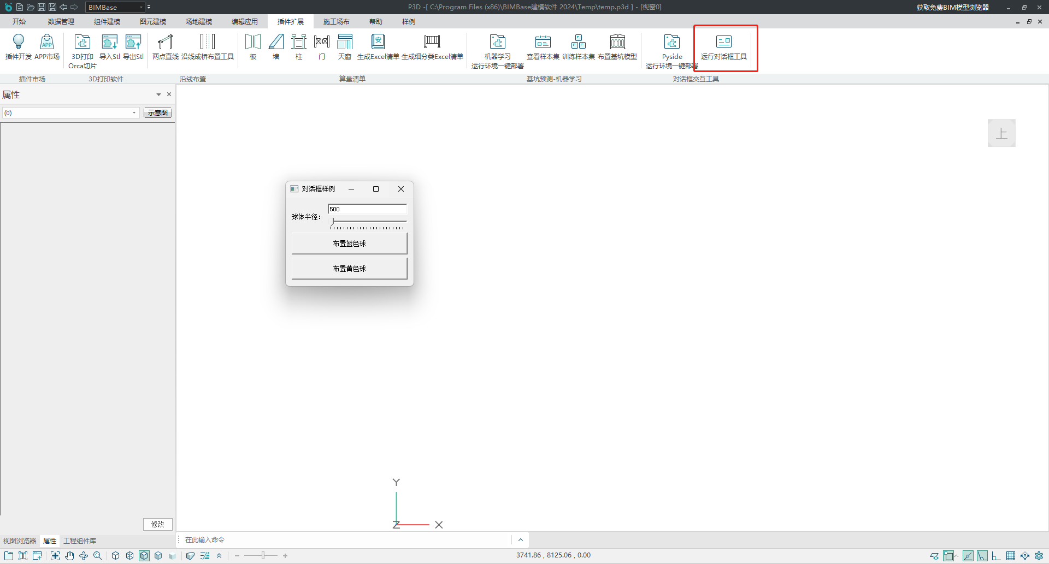Image resolution: width=1049 pixels, height=564 pixels.
Task: Open the APP市场 plugin market
Action: click(x=47, y=43)
